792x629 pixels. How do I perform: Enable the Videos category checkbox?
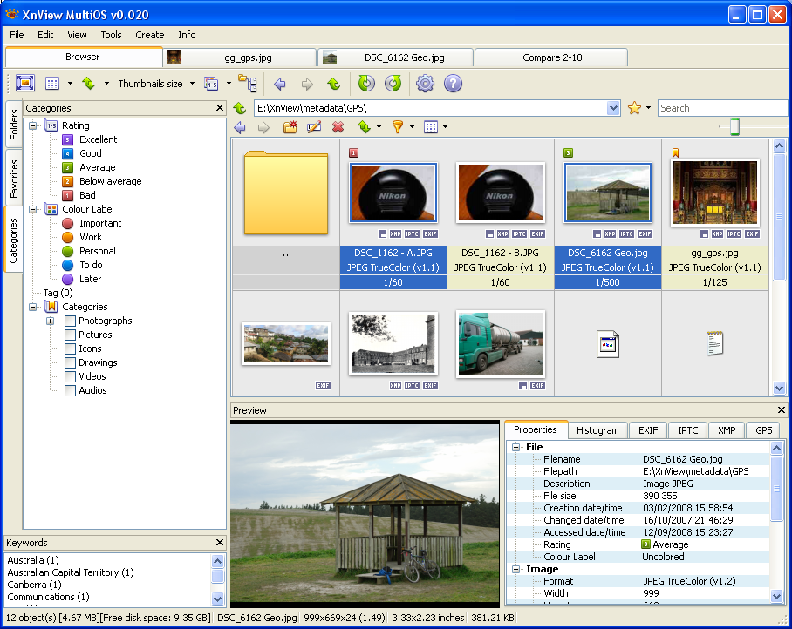tap(71, 376)
